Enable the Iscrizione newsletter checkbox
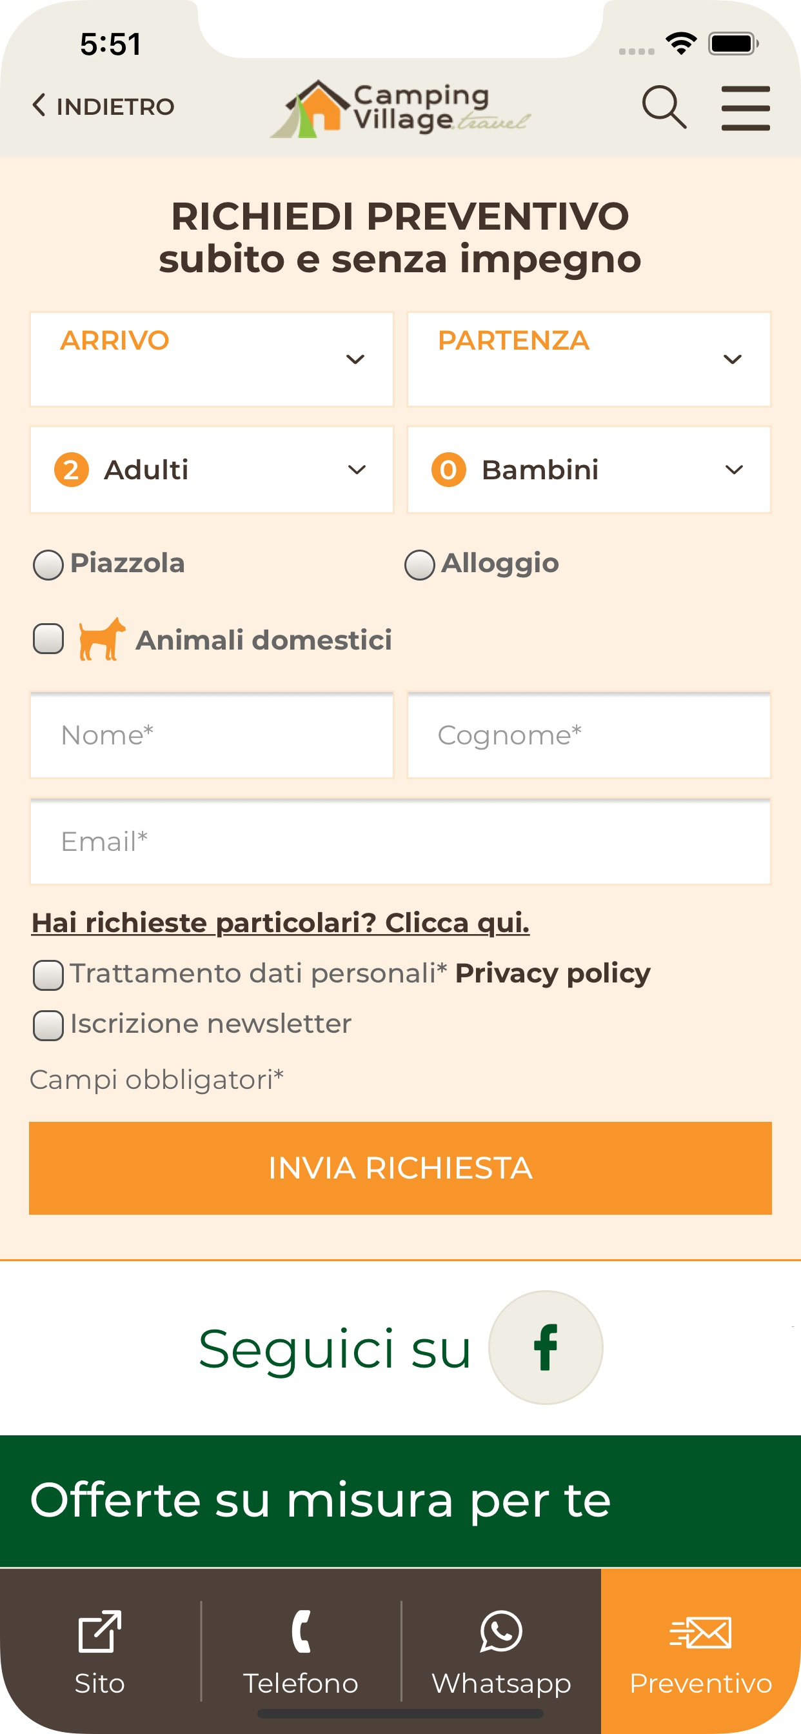This screenshot has width=801, height=1734. click(x=48, y=1025)
